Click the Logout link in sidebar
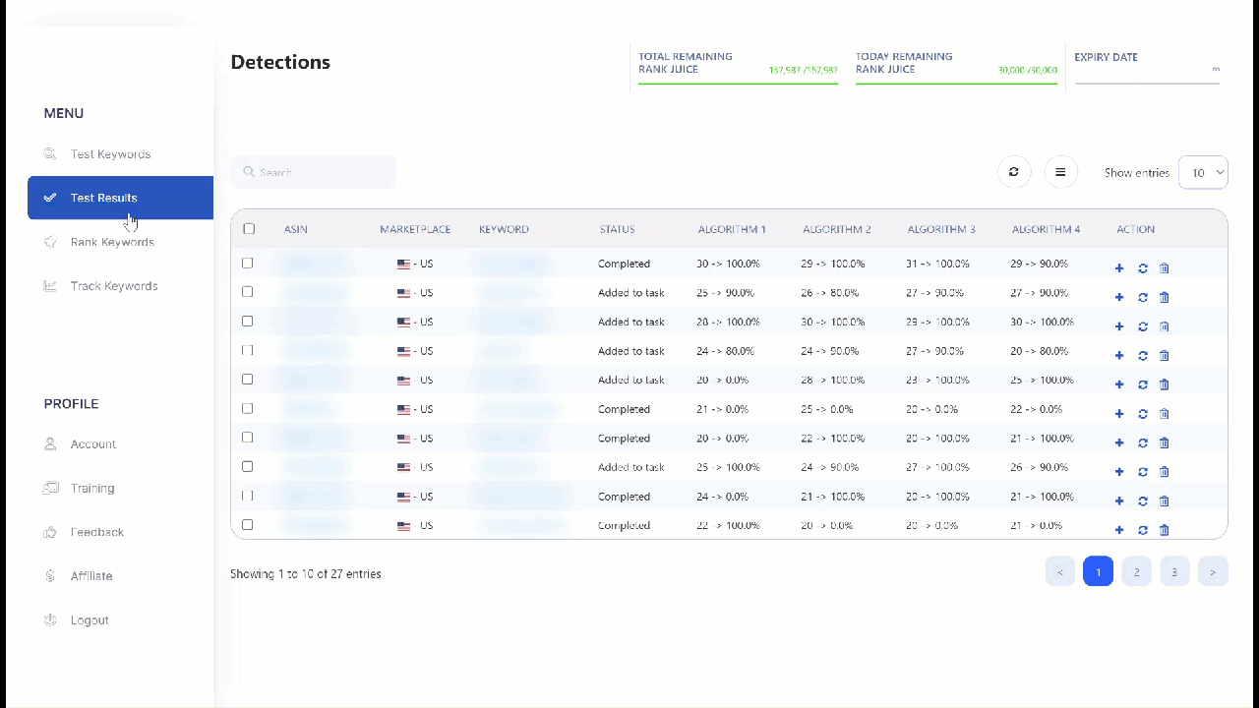 point(89,620)
